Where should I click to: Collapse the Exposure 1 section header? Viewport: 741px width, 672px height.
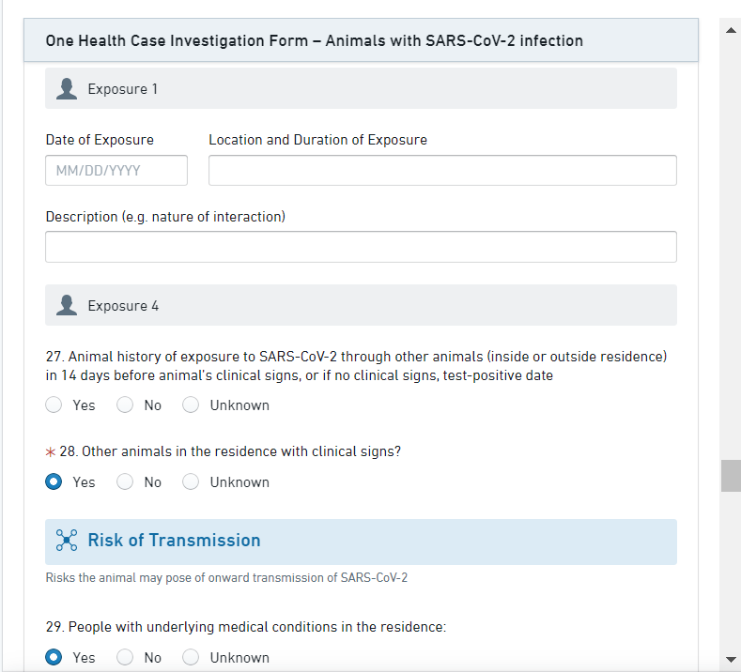[x=361, y=89]
